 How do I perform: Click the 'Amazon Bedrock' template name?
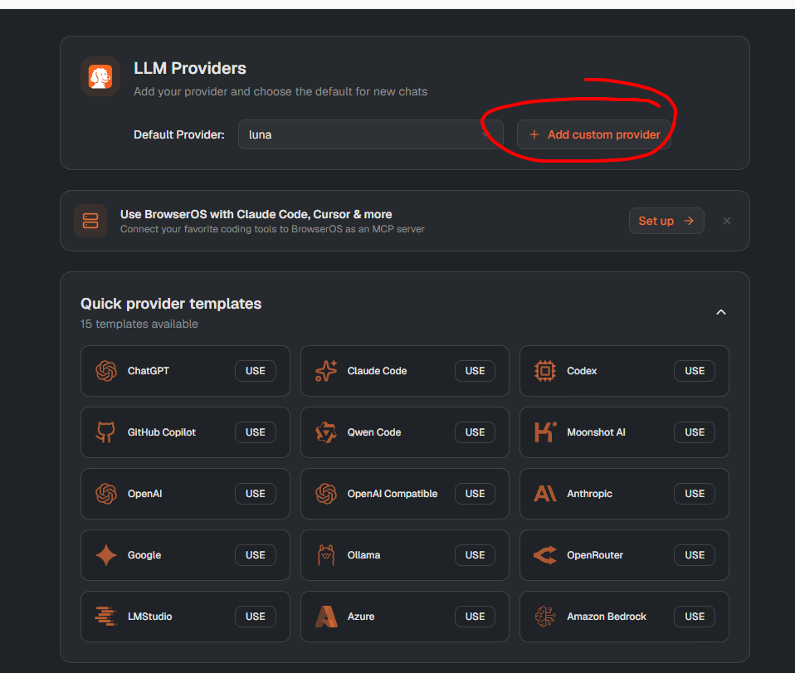coord(607,617)
